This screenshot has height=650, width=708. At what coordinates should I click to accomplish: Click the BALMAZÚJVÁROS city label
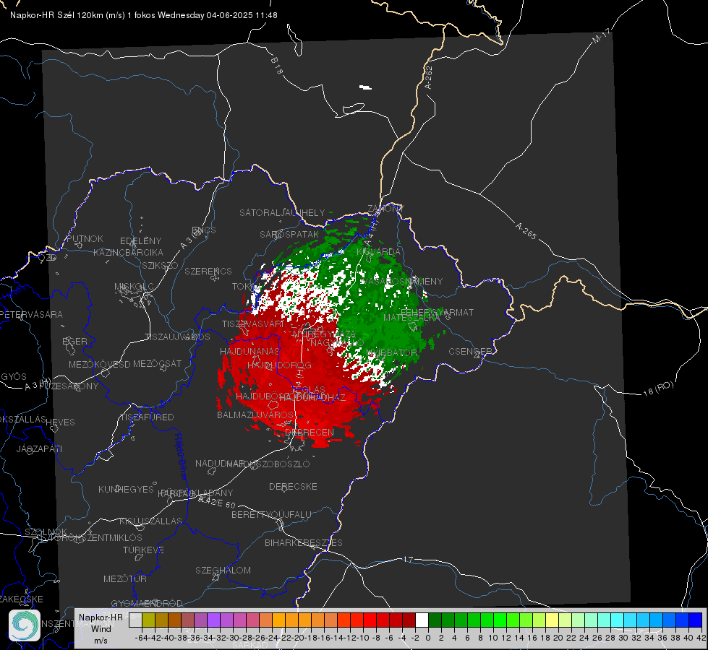point(256,415)
